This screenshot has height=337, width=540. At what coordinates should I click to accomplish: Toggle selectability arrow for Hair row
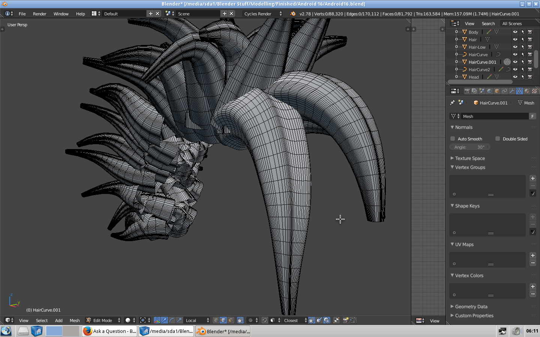[x=523, y=39]
